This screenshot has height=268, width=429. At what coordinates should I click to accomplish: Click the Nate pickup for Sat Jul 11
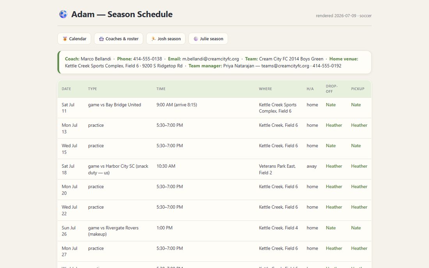[356, 105]
